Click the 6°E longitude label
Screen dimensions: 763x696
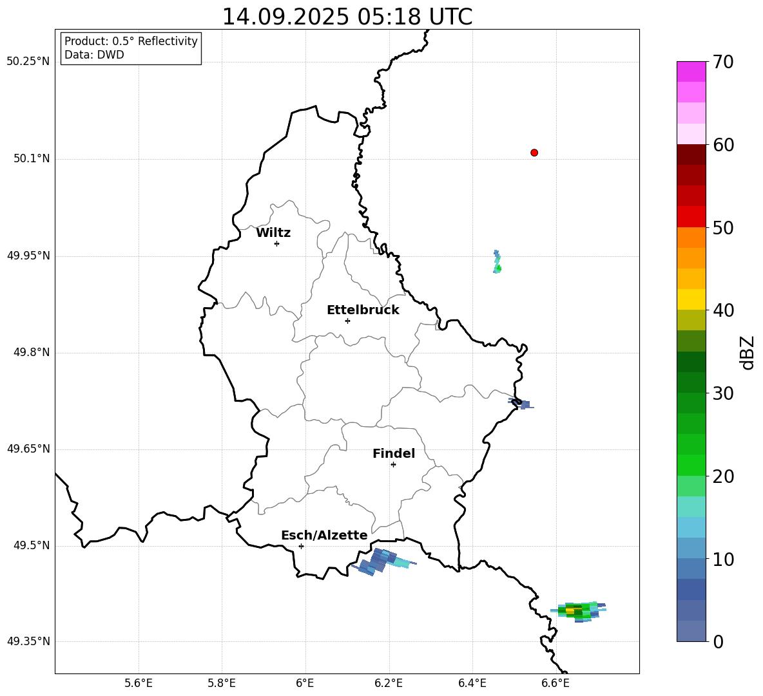pos(305,683)
